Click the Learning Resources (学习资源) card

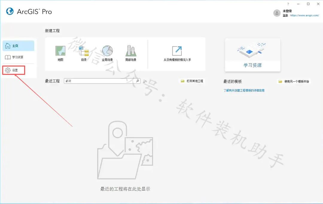[252, 55]
